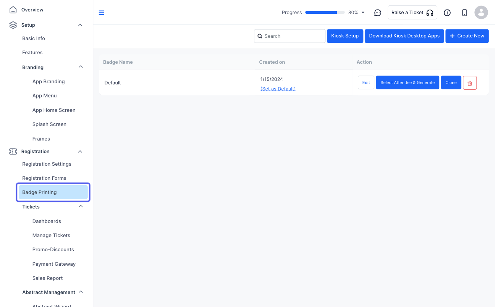Collapse the Setup section chevron
The width and height of the screenshot is (495, 307).
pos(80,25)
